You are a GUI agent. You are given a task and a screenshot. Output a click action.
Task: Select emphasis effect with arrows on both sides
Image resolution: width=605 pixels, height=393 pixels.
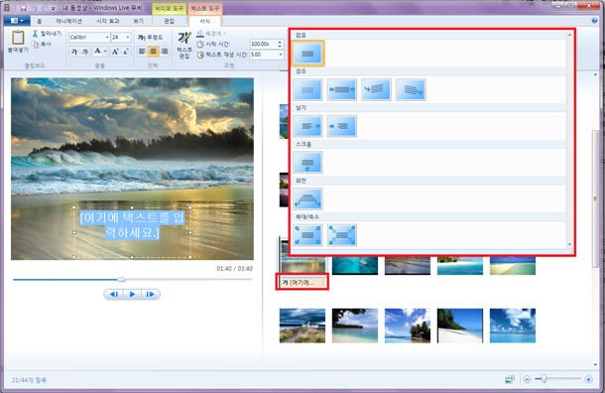pyautogui.click(x=342, y=89)
